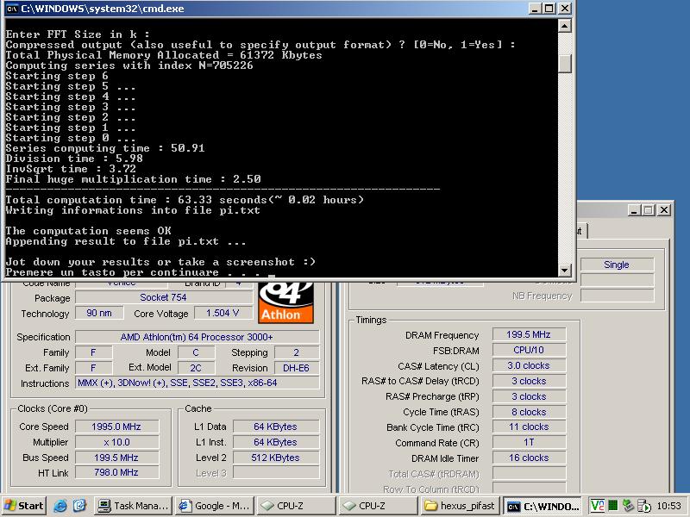The width and height of the screenshot is (690, 517).
Task: Click the Model field value C
Action: (x=196, y=352)
